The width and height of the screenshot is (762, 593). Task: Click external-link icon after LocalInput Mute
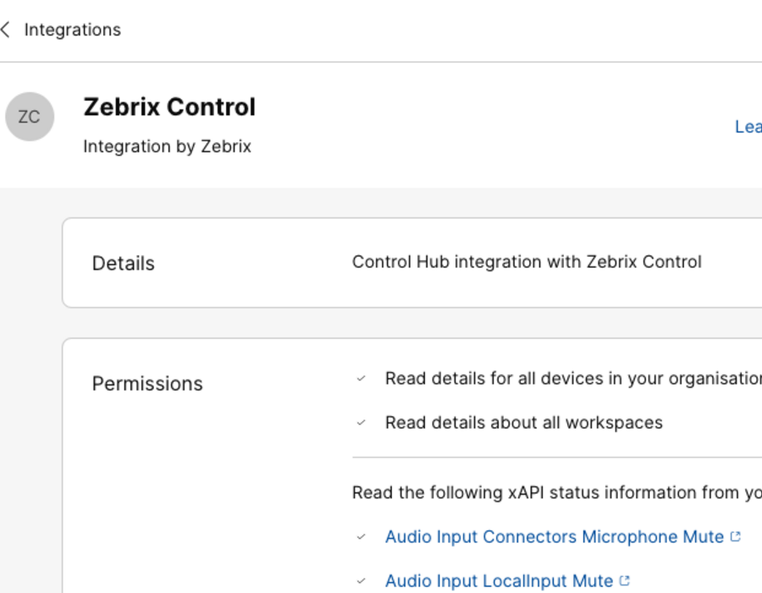(x=625, y=580)
